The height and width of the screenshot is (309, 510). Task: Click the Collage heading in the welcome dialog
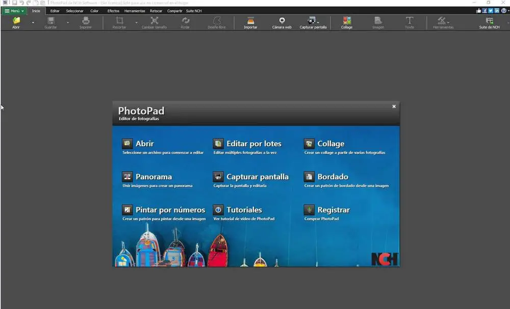point(331,144)
